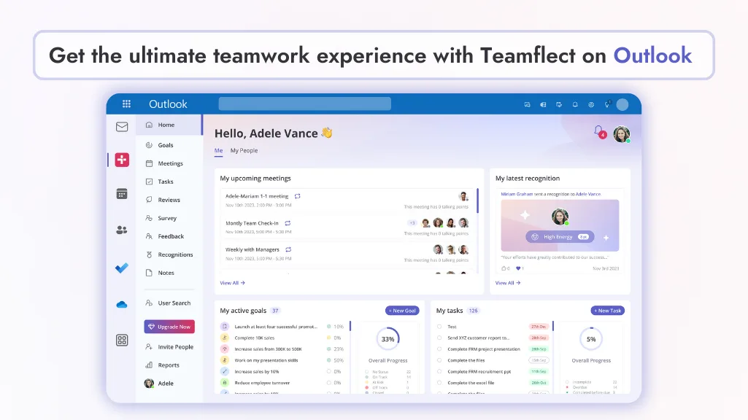The height and width of the screenshot is (420, 748).
Task: Check Complete the files task
Action: click(x=439, y=360)
